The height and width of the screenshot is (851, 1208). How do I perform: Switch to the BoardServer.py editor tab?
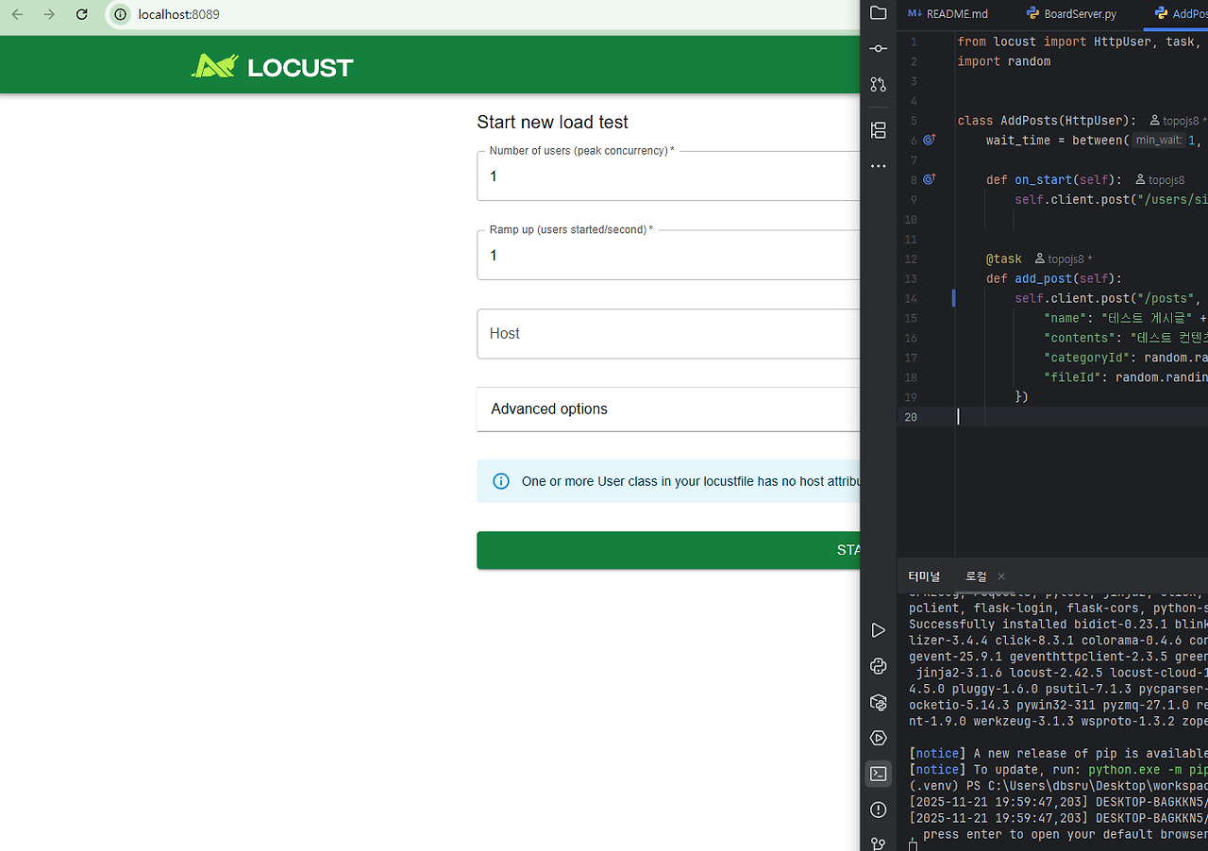(1071, 13)
